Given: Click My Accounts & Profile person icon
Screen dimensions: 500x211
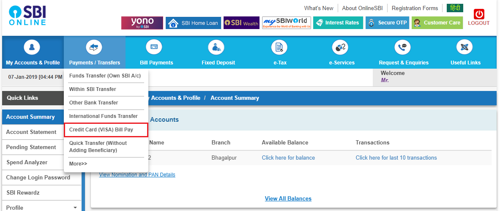Looking at the screenshot, I should 32,48.
